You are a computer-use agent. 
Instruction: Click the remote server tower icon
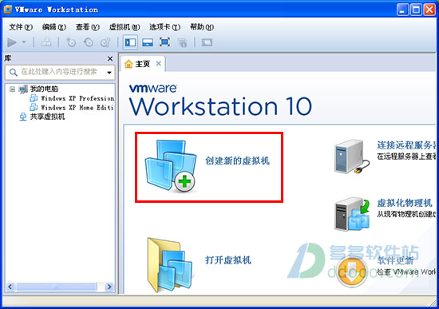click(352, 156)
